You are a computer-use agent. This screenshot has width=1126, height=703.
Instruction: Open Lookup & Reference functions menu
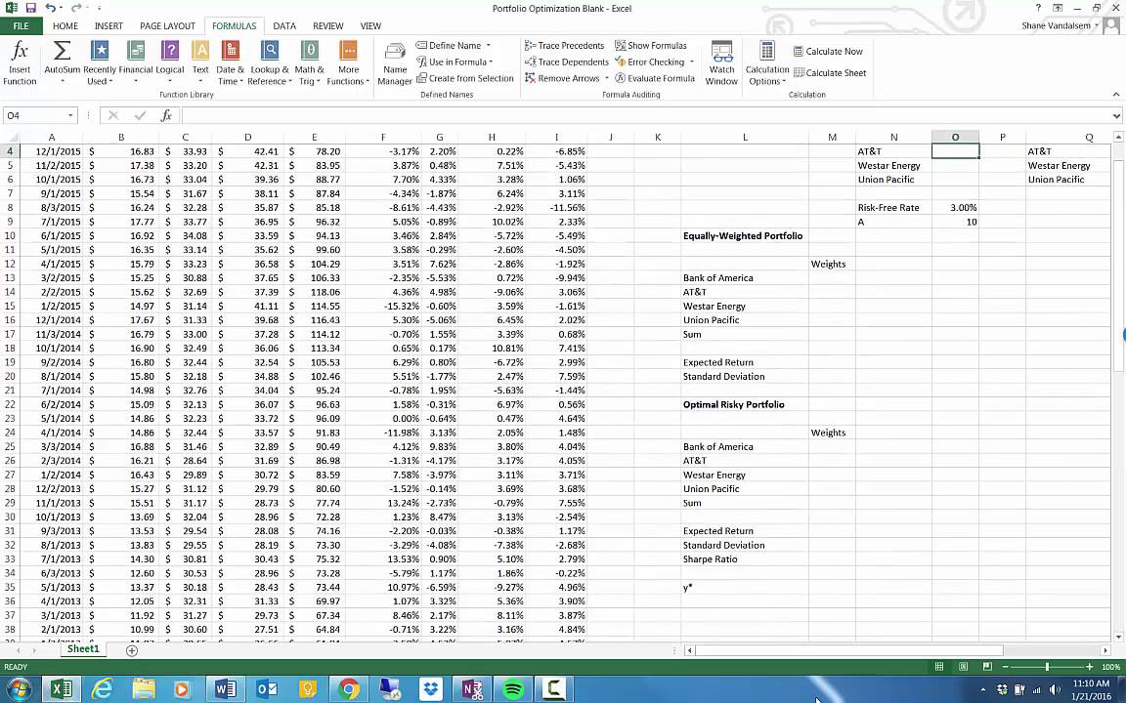pyautogui.click(x=270, y=63)
